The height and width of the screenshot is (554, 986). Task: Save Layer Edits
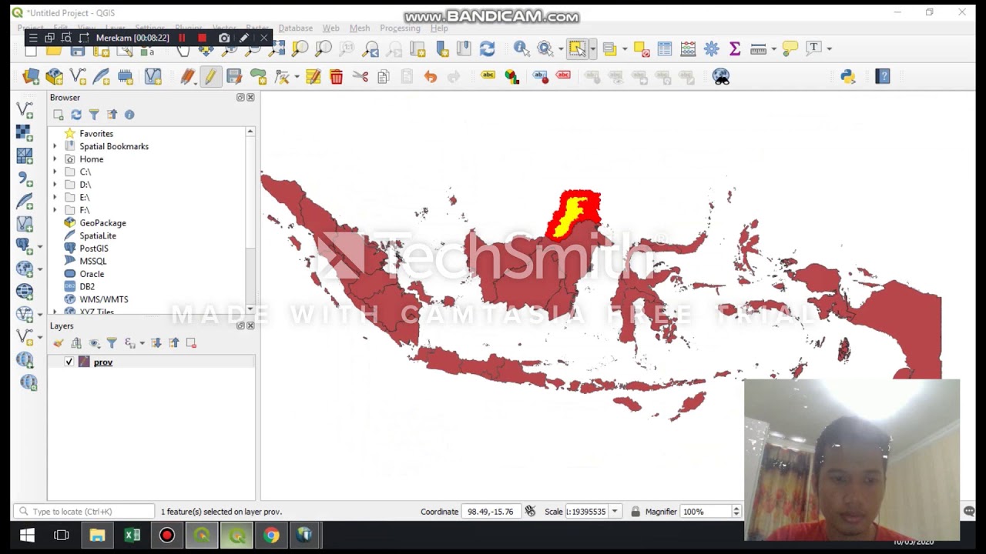(234, 76)
